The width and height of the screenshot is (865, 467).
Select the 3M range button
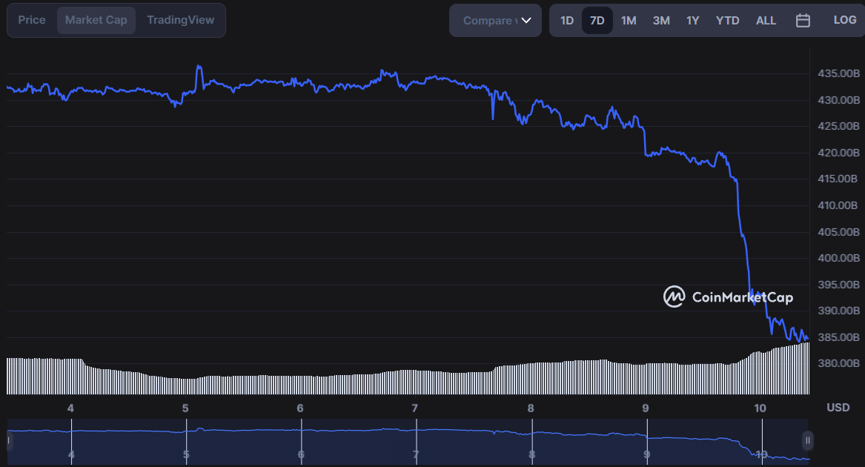(660, 20)
